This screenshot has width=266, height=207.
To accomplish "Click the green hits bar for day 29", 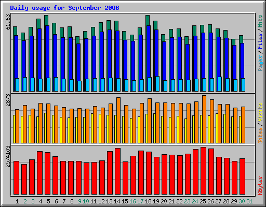I will (233, 42).
